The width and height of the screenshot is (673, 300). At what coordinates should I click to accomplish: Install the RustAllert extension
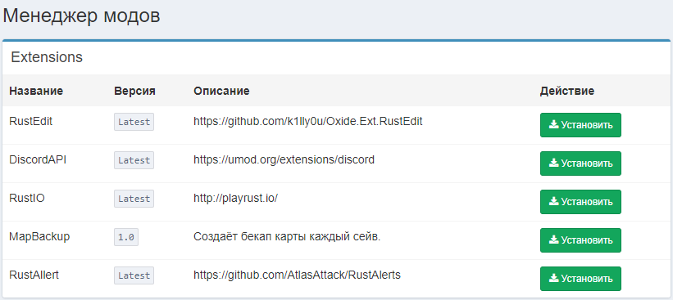click(x=580, y=279)
